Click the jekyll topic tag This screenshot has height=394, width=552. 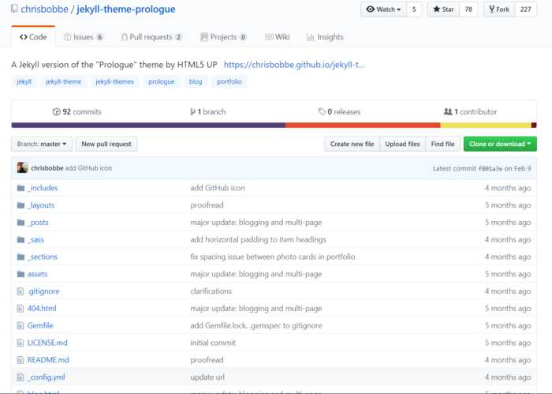[24, 82]
